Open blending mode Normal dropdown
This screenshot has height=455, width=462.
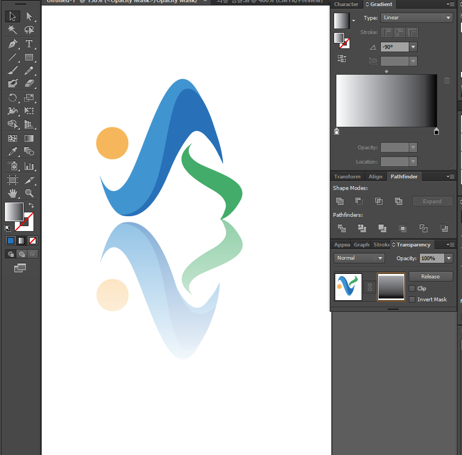pos(359,258)
